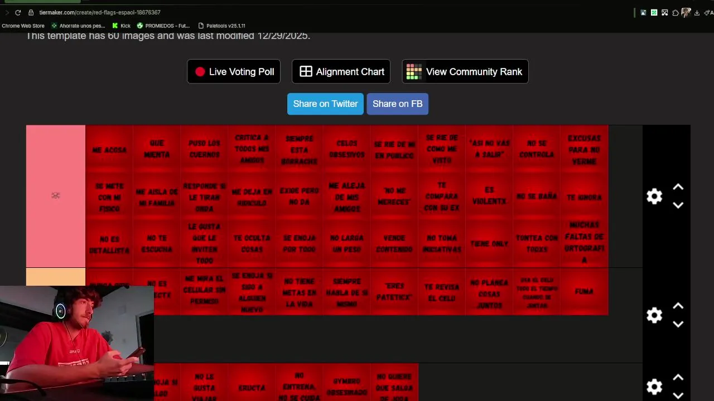Select the 'ES VIOLENTX' tile
Image resolution: width=714 pixels, height=401 pixels.
point(489,197)
